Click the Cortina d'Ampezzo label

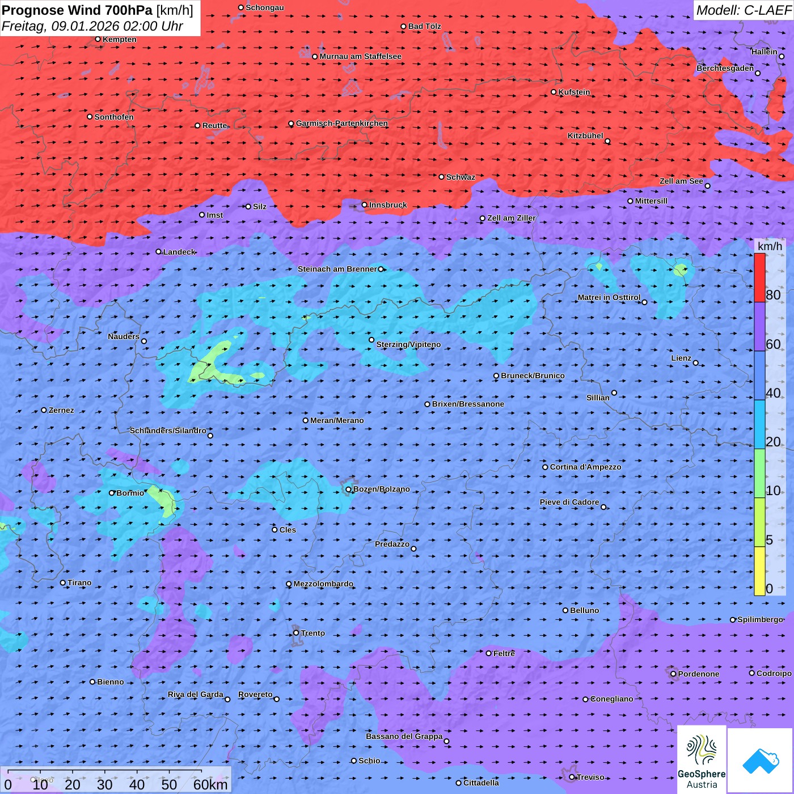coord(585,467)
